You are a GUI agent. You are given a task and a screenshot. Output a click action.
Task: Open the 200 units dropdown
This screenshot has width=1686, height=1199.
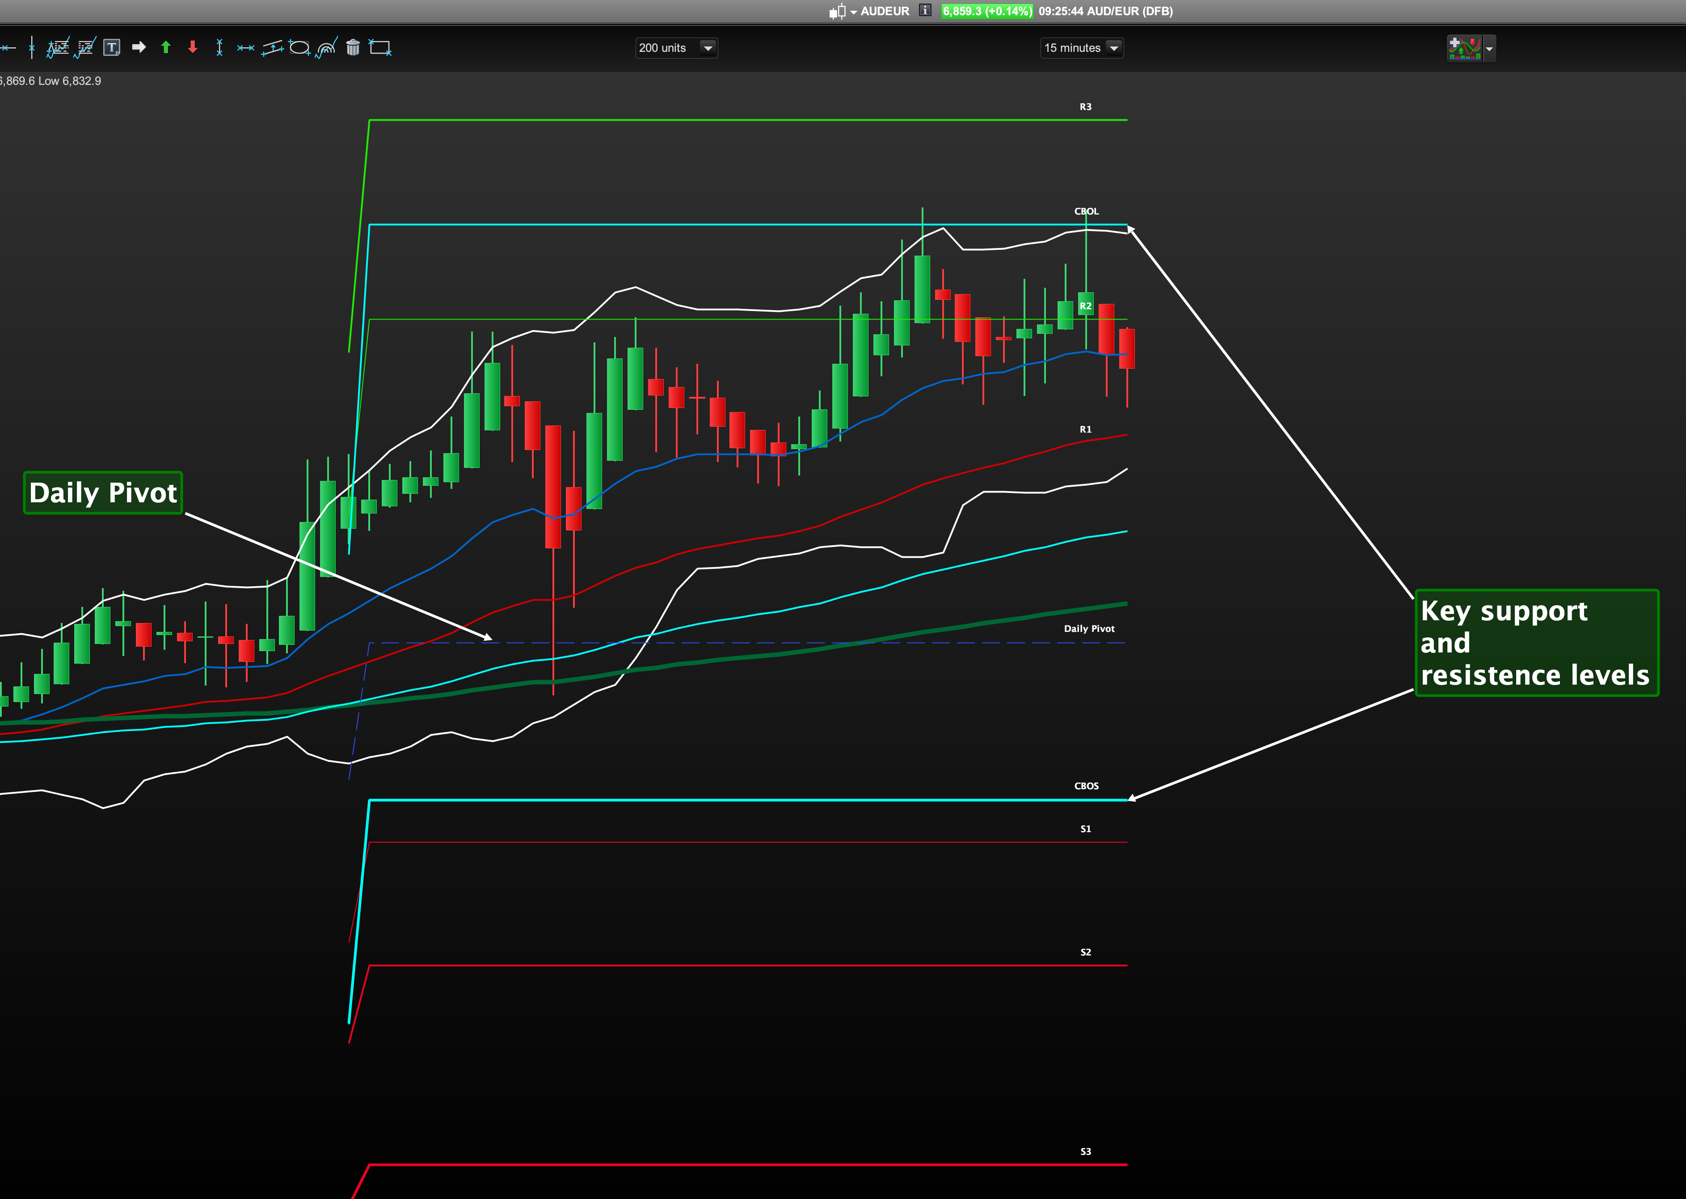click(x=676, y=48)
